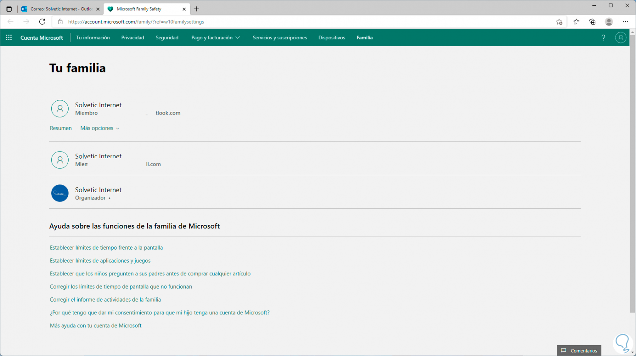The height and width of the screenshot is (356, 636).
Task: Click the browser forward arrow
Action: point(26,22)
